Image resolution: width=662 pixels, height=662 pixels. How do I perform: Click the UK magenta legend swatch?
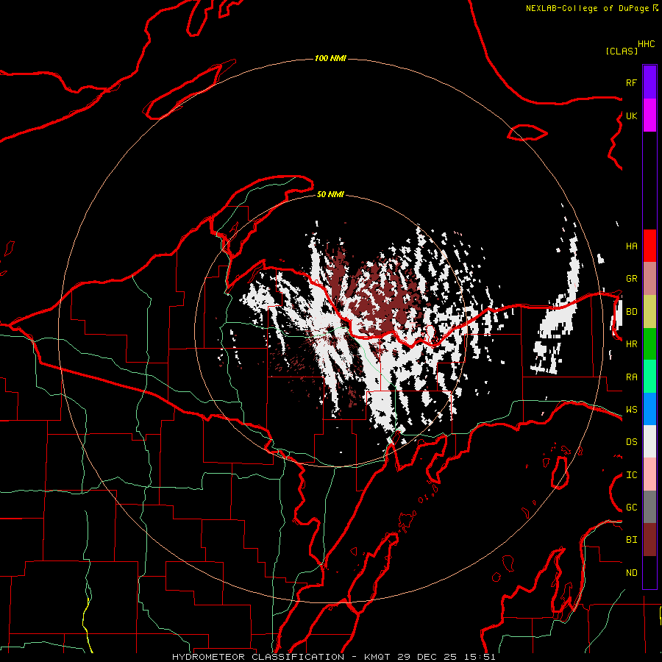pyautogui.click(x=649, y=115)
